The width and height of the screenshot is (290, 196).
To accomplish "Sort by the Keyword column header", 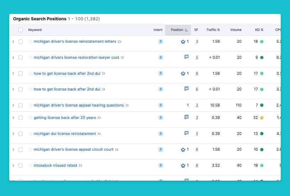I will 35,30.
